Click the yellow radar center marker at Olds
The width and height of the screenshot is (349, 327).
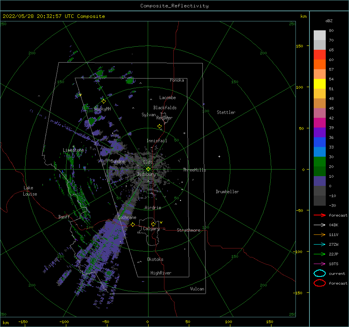point(148,169)
